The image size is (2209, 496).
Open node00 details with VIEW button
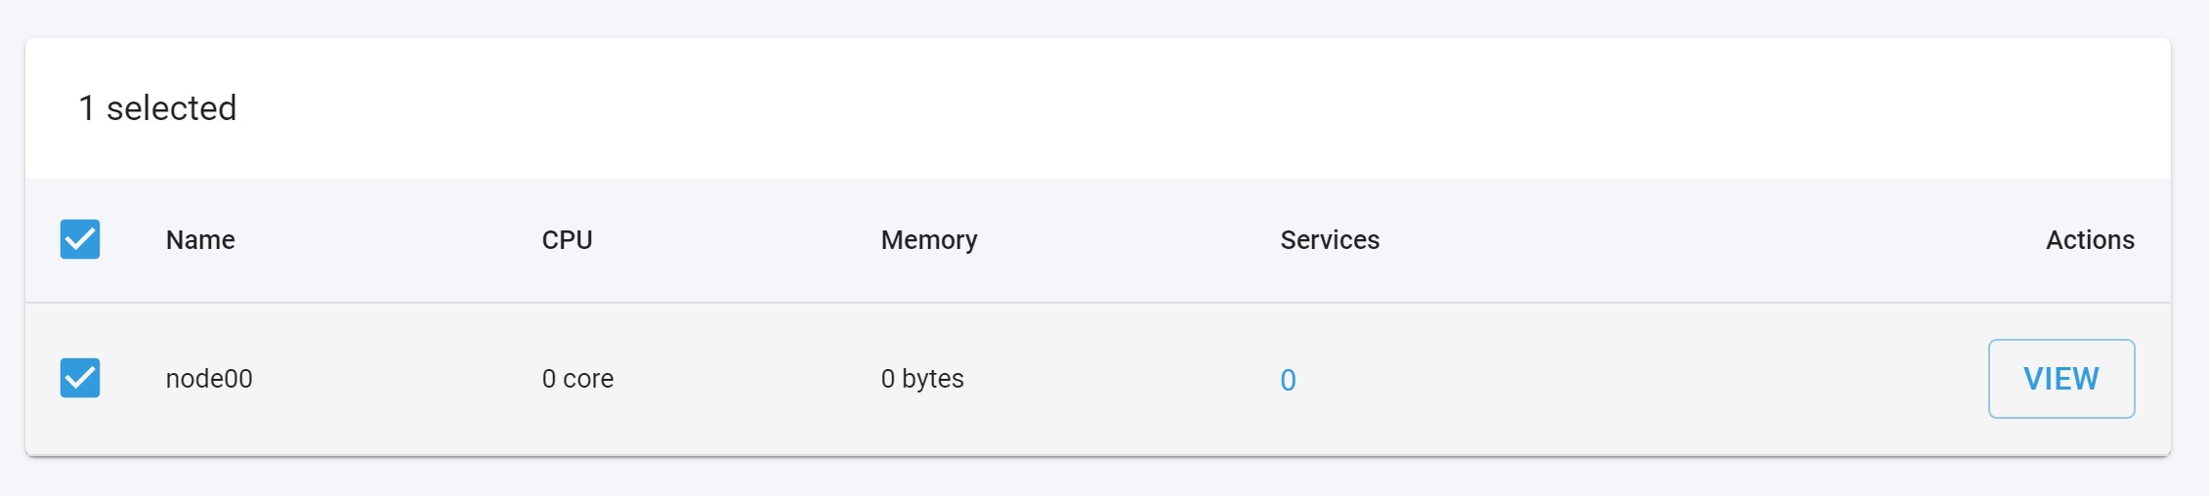coord(2061,379)
